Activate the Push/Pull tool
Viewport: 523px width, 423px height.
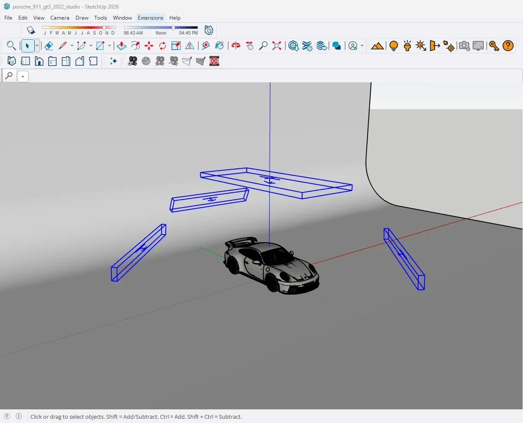coord(122,46)
